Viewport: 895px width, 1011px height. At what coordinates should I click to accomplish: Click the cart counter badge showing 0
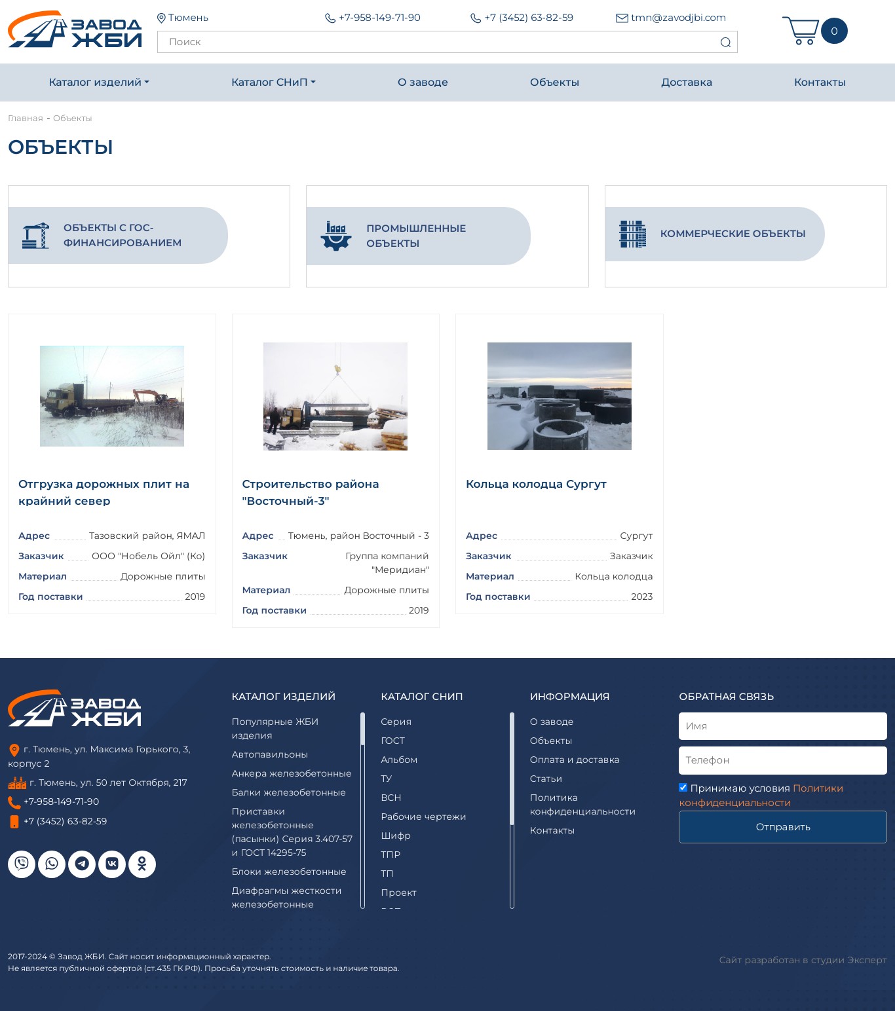pos(834,31)
